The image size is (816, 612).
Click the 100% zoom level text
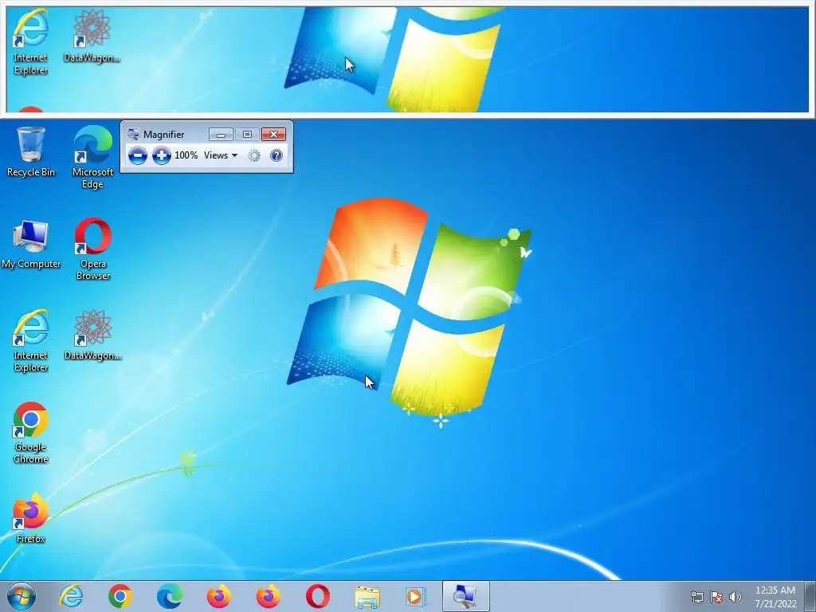pyautogui.click(x=186, y=155)
